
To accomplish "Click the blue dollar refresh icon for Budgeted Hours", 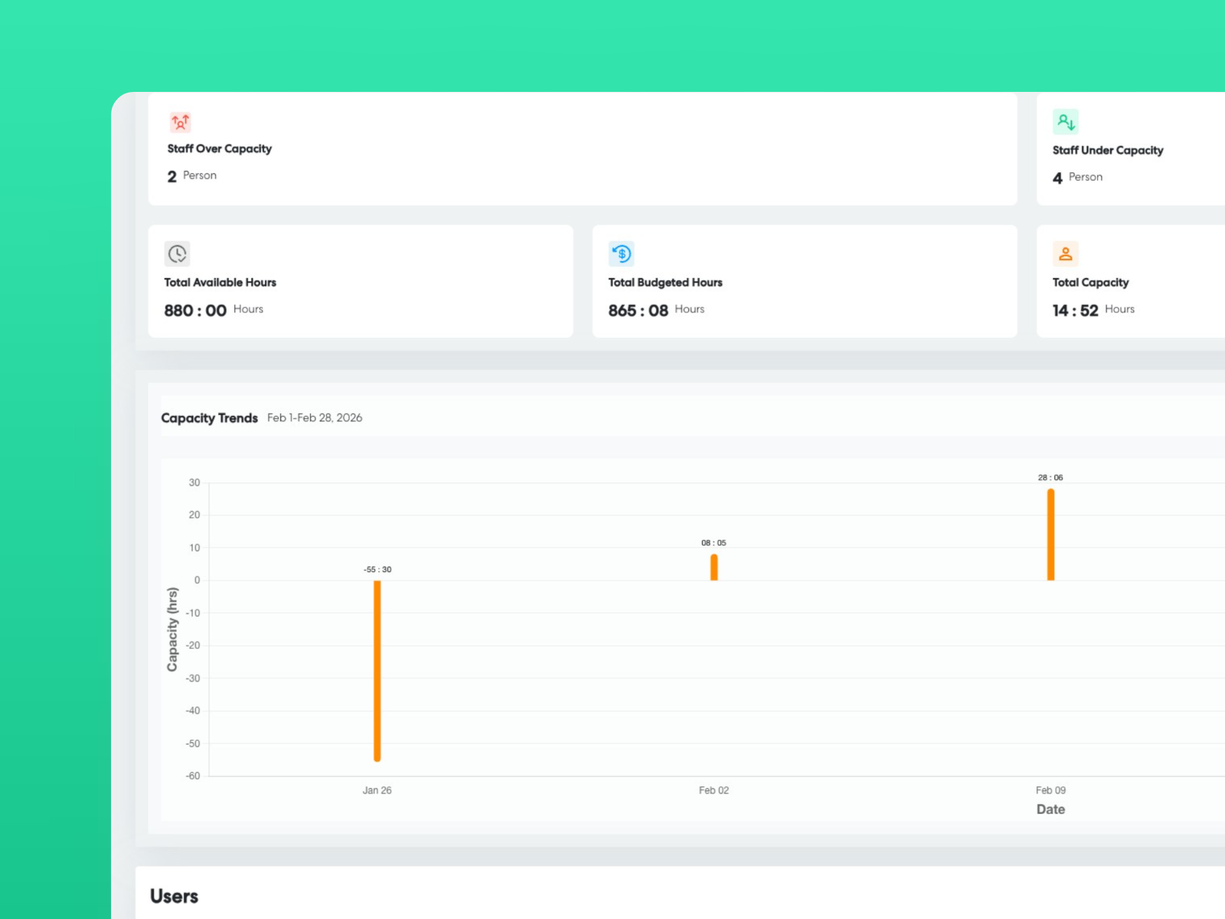I will tap(622, 253).
